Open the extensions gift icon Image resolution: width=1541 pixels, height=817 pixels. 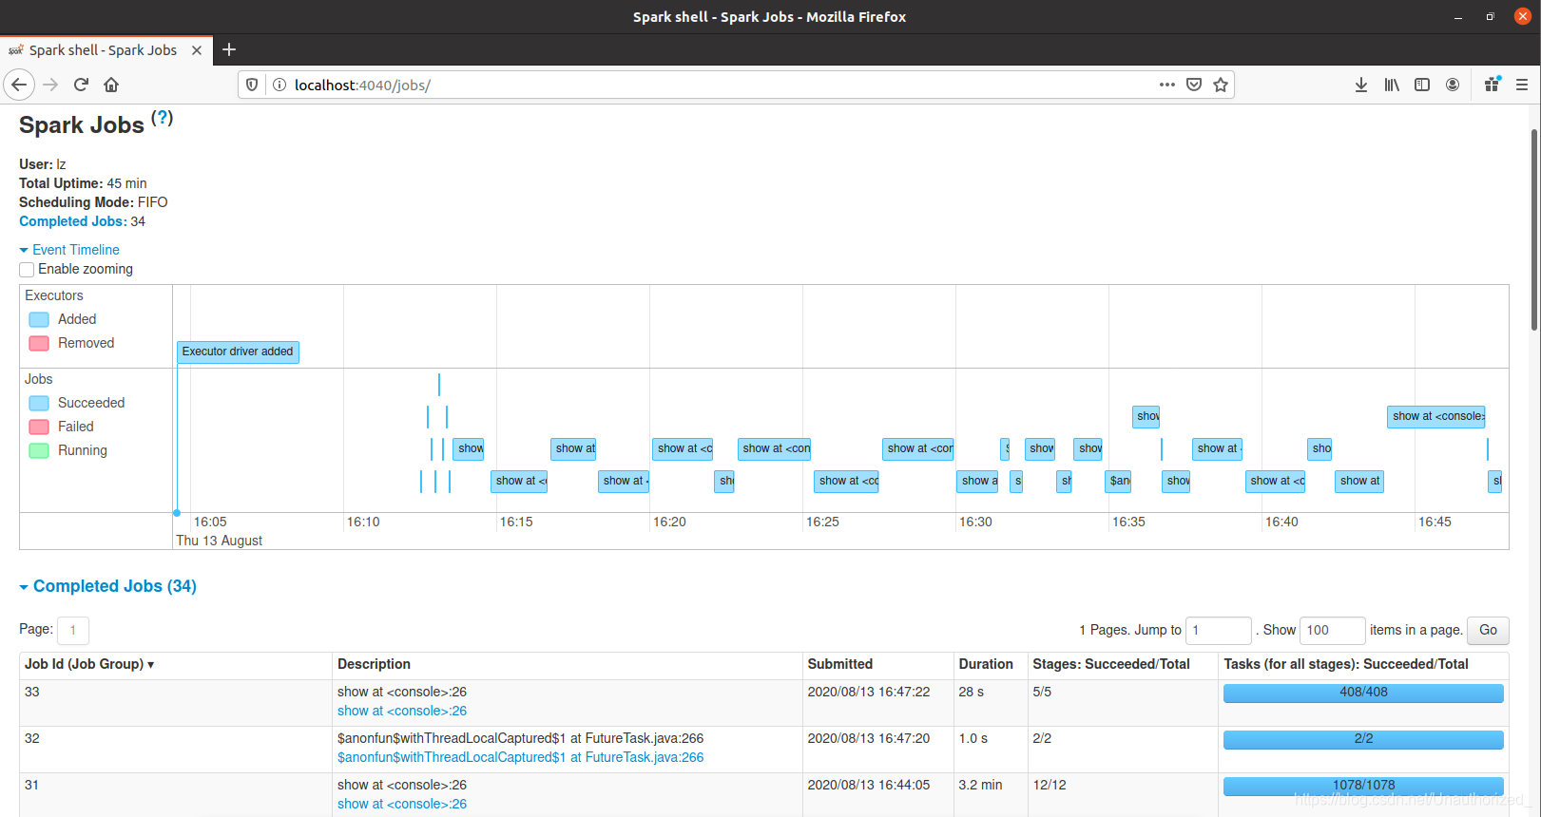[x=1492, y=85]
